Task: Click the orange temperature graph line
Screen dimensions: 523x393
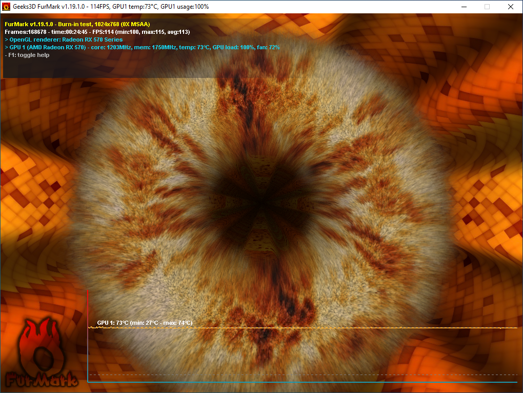Action: pyautogui.click(x=303, y=328)
